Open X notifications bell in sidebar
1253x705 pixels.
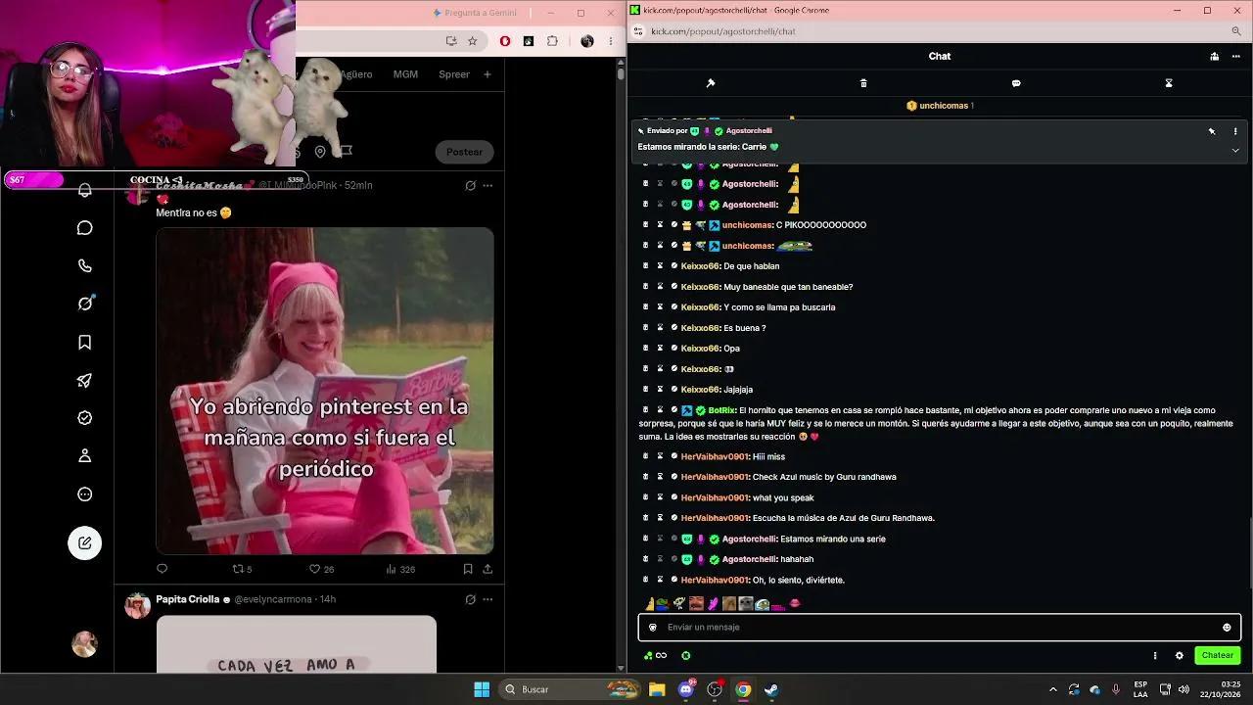85,191
